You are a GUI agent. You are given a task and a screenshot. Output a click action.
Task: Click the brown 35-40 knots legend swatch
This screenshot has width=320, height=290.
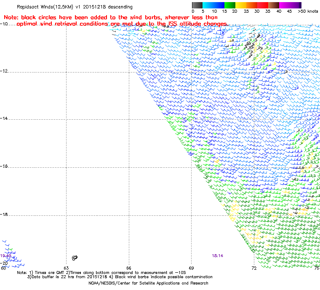274,5
